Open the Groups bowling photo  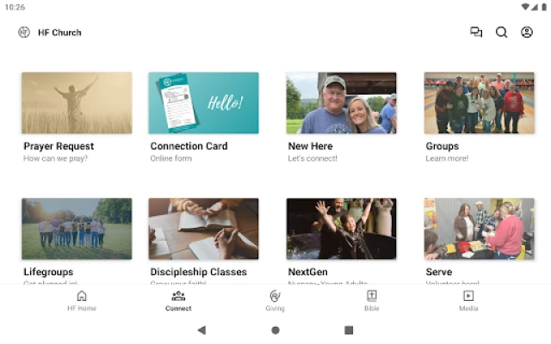point(480,103)
